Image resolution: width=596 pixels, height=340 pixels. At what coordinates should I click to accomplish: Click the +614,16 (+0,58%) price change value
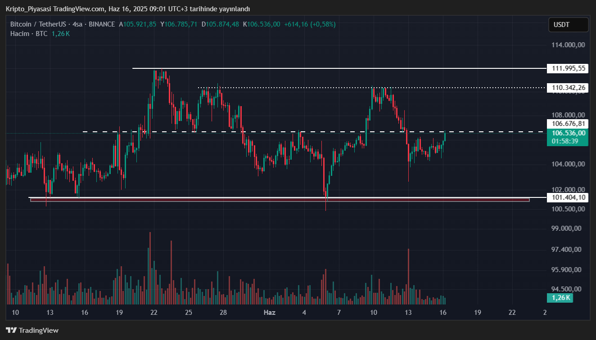tap(309, 24)
